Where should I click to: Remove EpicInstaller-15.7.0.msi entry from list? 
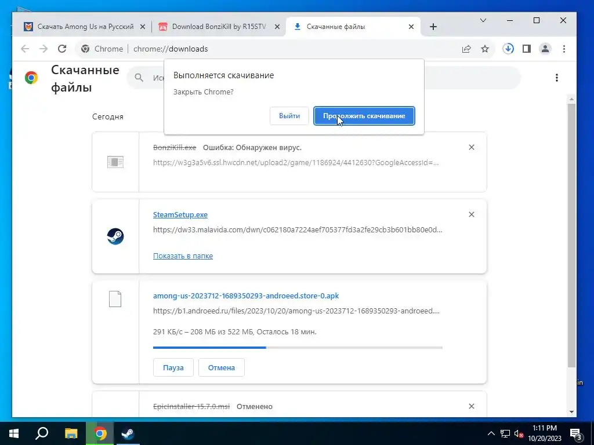pyautogui.click(x=471, y=406)
